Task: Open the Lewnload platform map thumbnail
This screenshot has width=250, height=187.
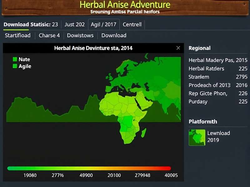Action: (x=197, y=137)
